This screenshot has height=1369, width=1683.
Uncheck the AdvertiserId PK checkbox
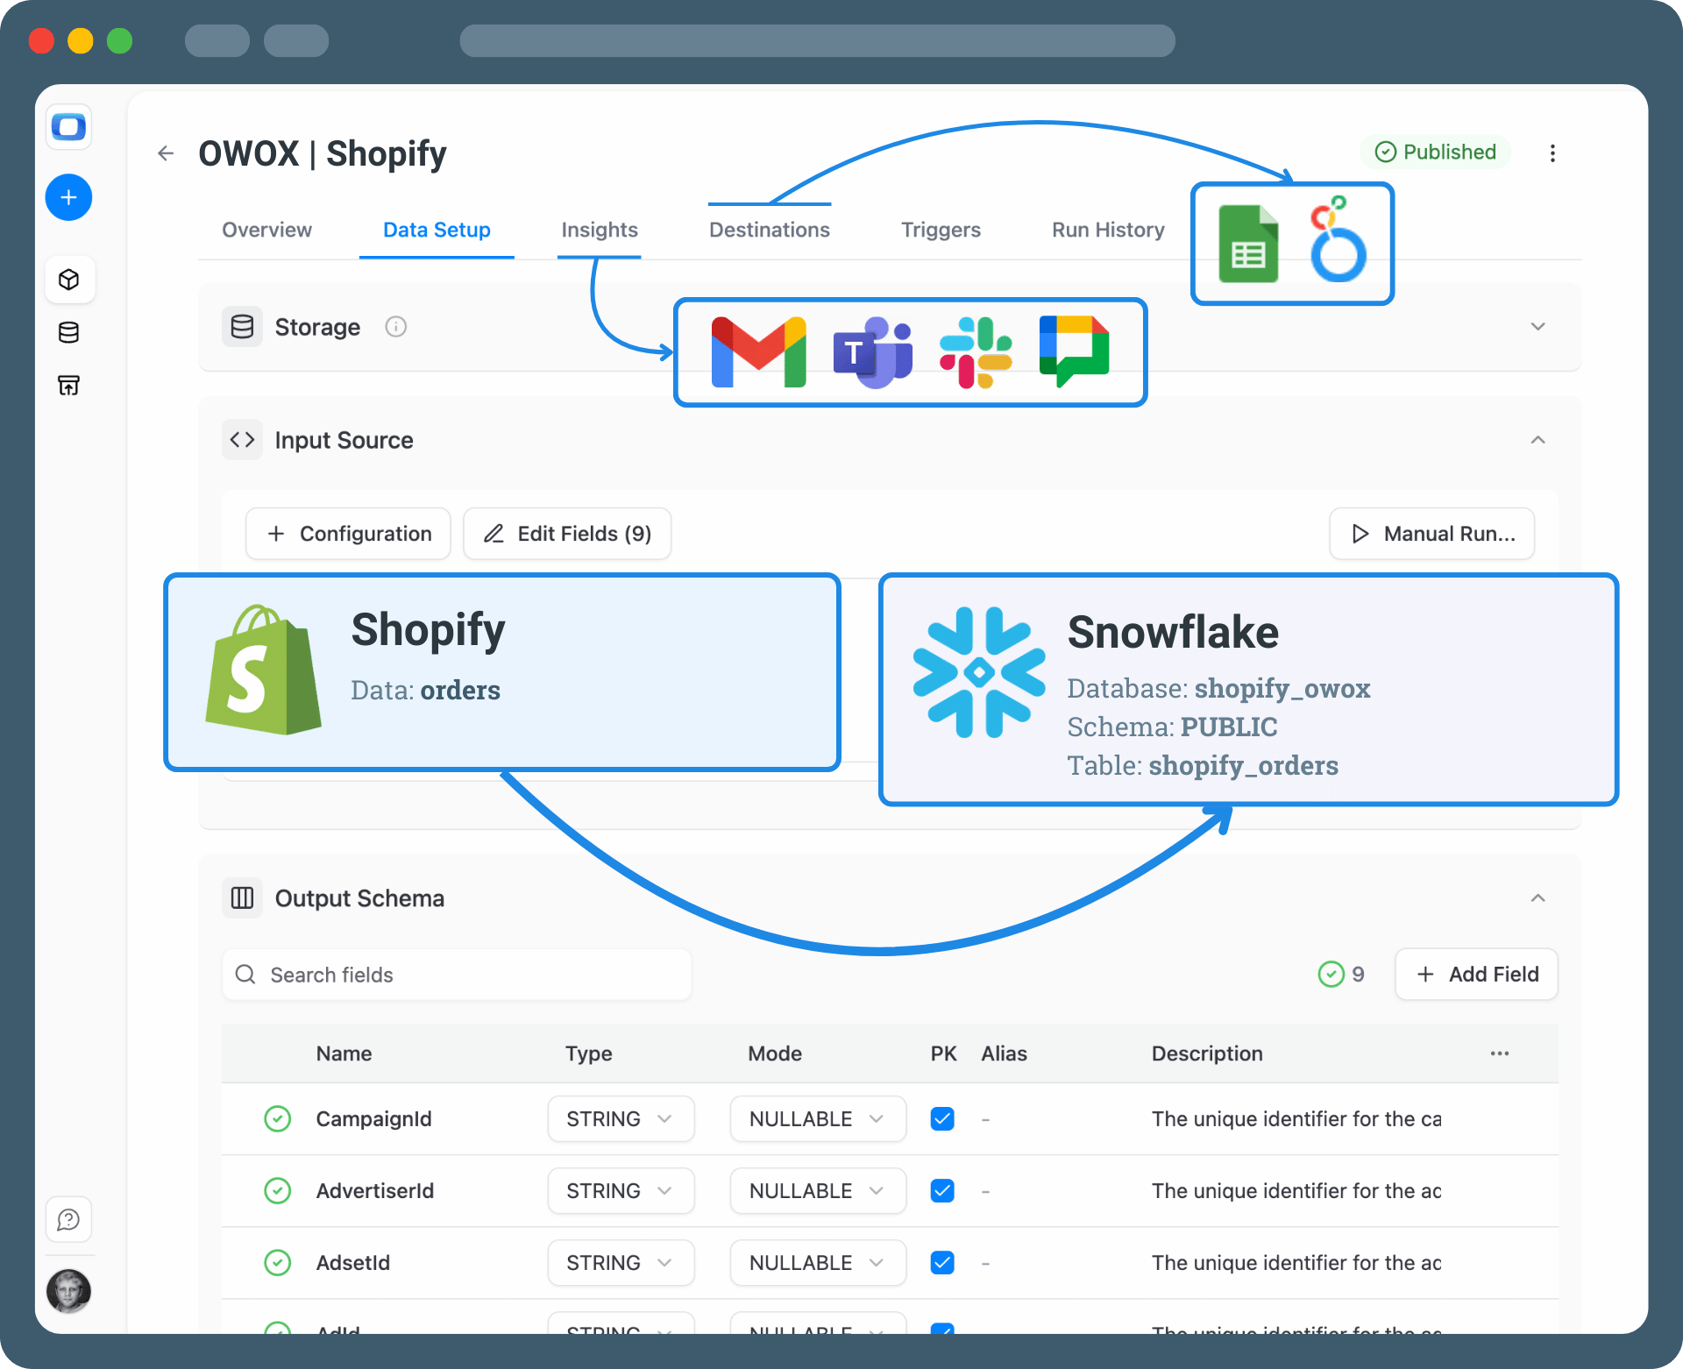(942, 1191)
